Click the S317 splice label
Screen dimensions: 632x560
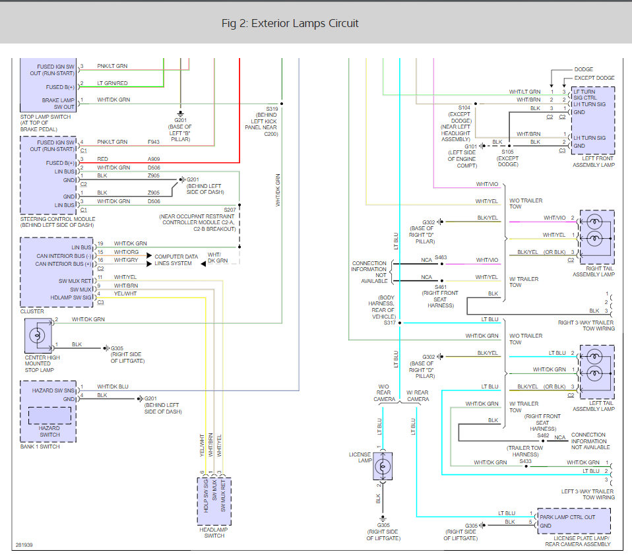click(x=390, y=323)
